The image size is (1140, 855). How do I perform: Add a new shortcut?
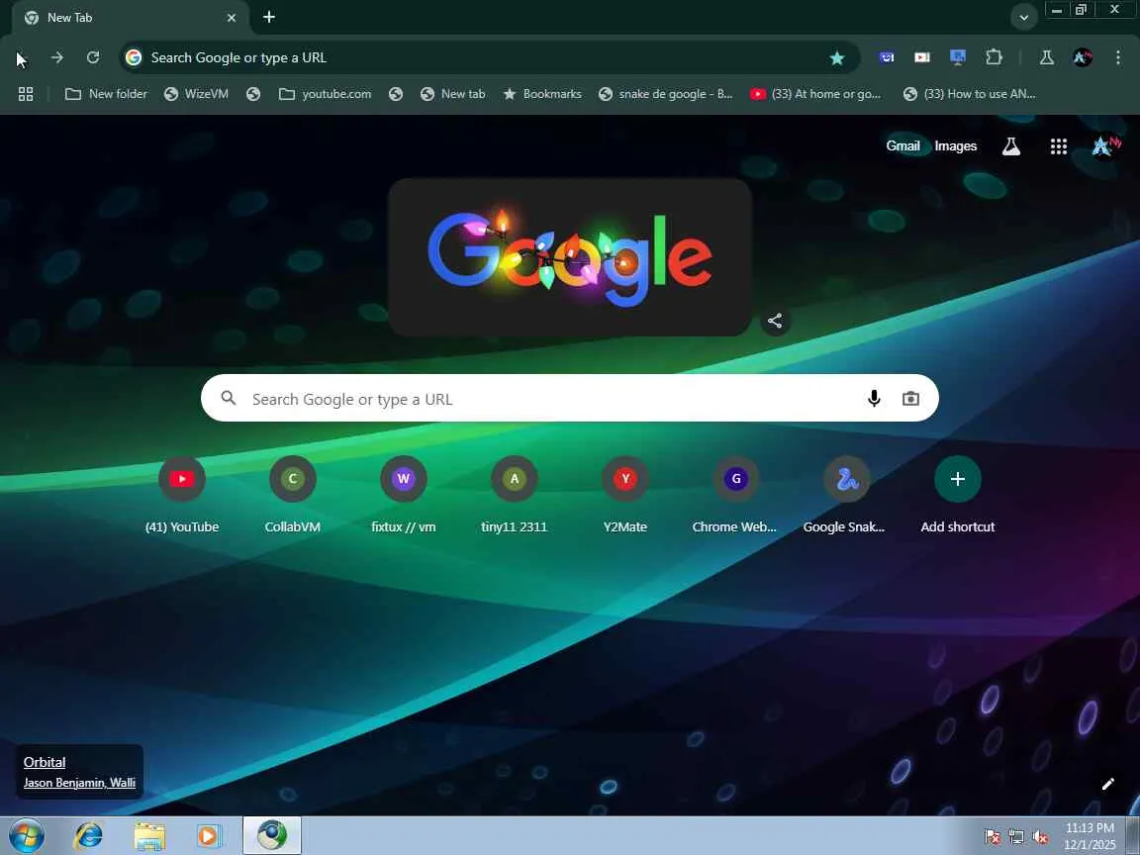pyautogui.click(x=958, y=495)
